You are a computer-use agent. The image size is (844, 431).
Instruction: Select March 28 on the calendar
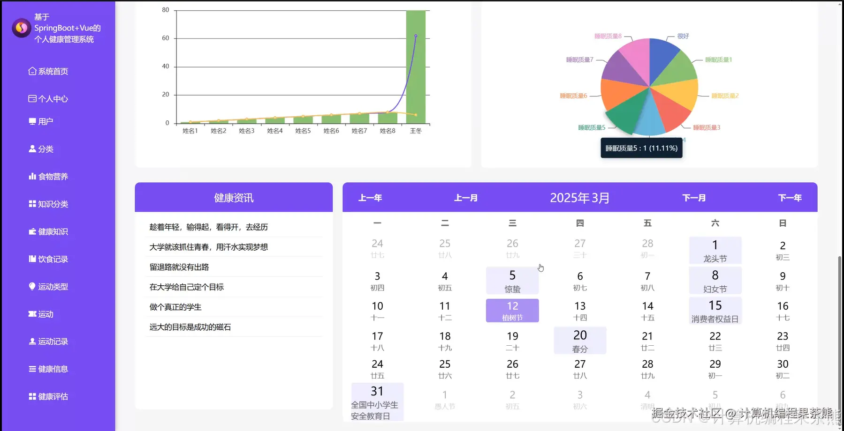(647, 369)
